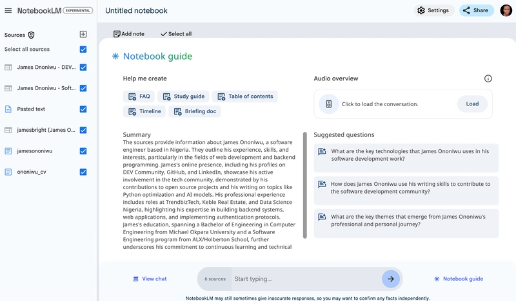Click the Experimental badge

pyautogui.click(x=77, y=10)
